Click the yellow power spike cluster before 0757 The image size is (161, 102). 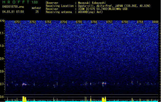[x=104, y=99]
